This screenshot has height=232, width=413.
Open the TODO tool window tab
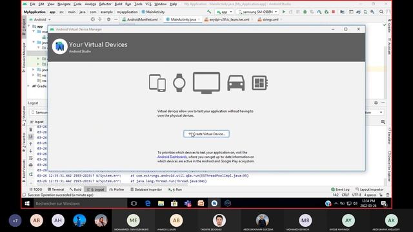point(36,189)
